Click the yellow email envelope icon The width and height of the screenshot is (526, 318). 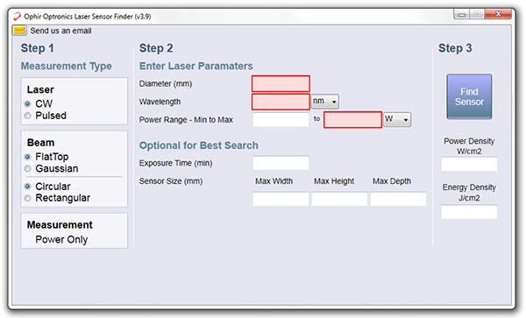click(x=19, y=31)
